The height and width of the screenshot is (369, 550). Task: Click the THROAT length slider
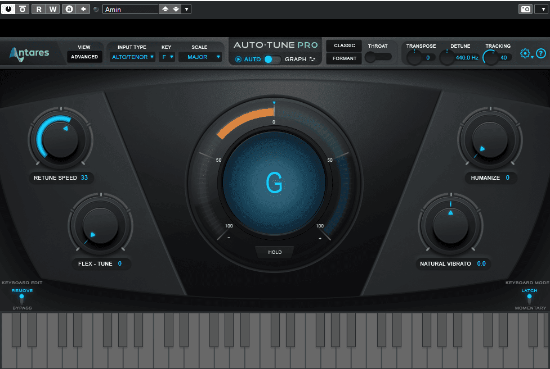click(378, 57)
